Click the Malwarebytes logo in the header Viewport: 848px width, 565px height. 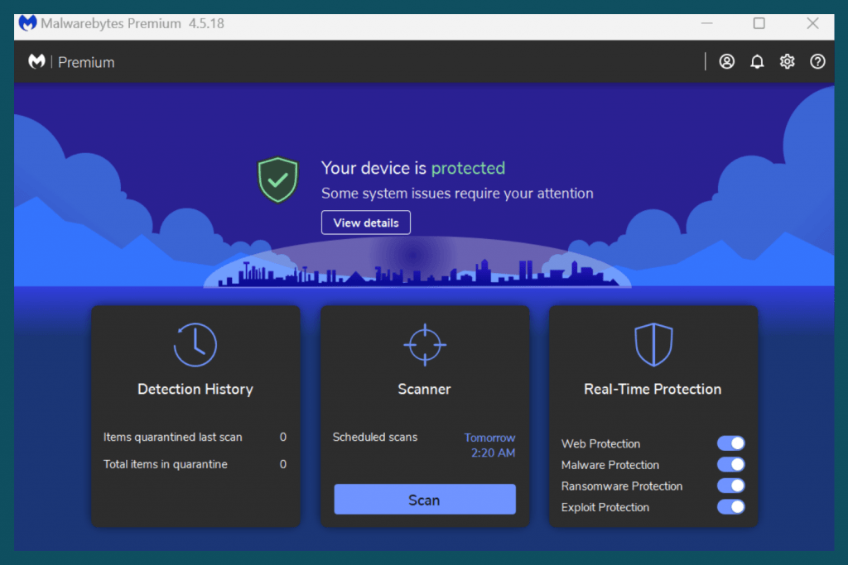(36, 61)
